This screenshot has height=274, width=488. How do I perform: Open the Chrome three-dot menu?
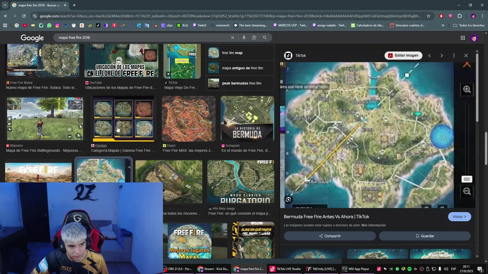tap(482, 16)
